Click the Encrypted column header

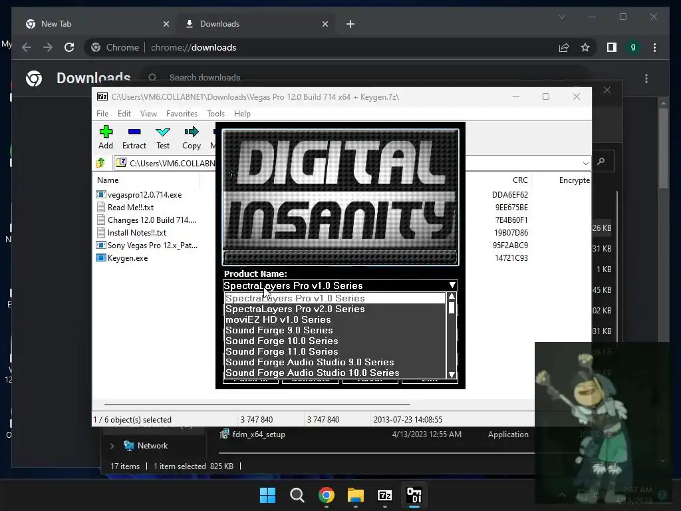tap(575, 180)
